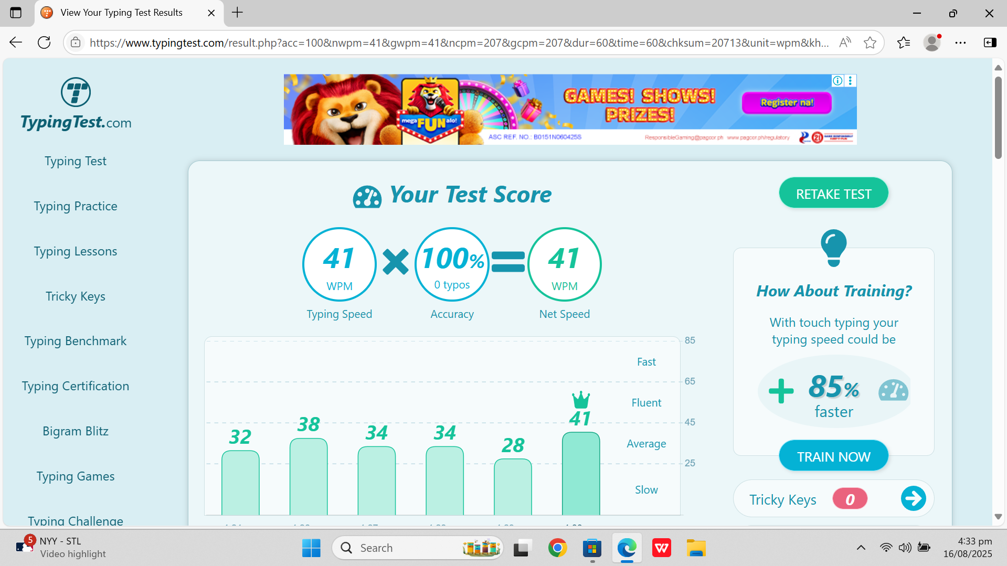
Task: Click the TRAIN NOW button
Action: tap(833, 456)
